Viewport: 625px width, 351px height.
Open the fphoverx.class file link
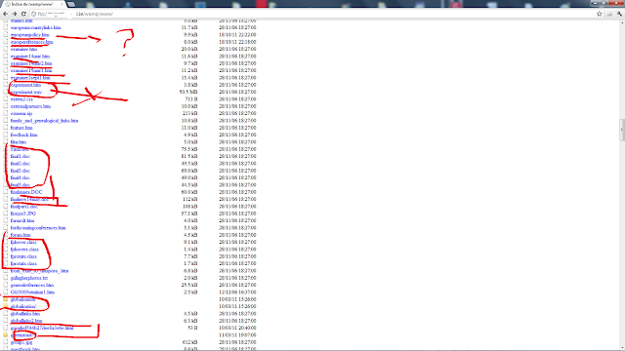[x=24, y=250]
